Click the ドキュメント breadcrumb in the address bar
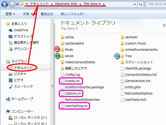Screen dimensions: 166x125 pyautogui.click(x=39, y=4)
